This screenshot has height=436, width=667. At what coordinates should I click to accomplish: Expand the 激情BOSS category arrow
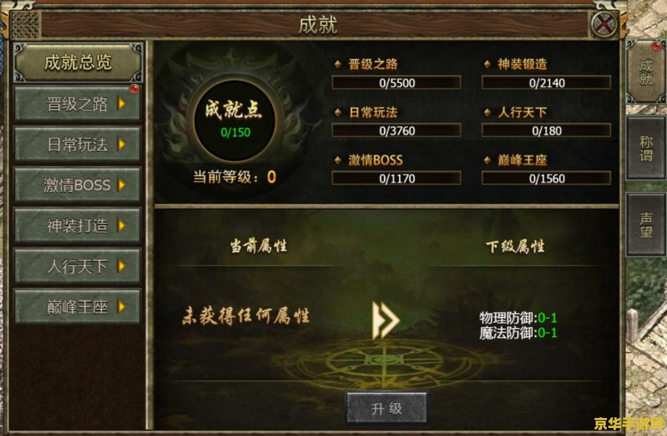[121, 185]
